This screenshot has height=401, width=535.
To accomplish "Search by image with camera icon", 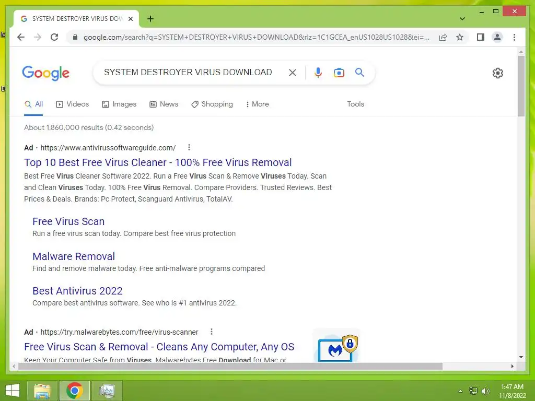I will point(339,72).
